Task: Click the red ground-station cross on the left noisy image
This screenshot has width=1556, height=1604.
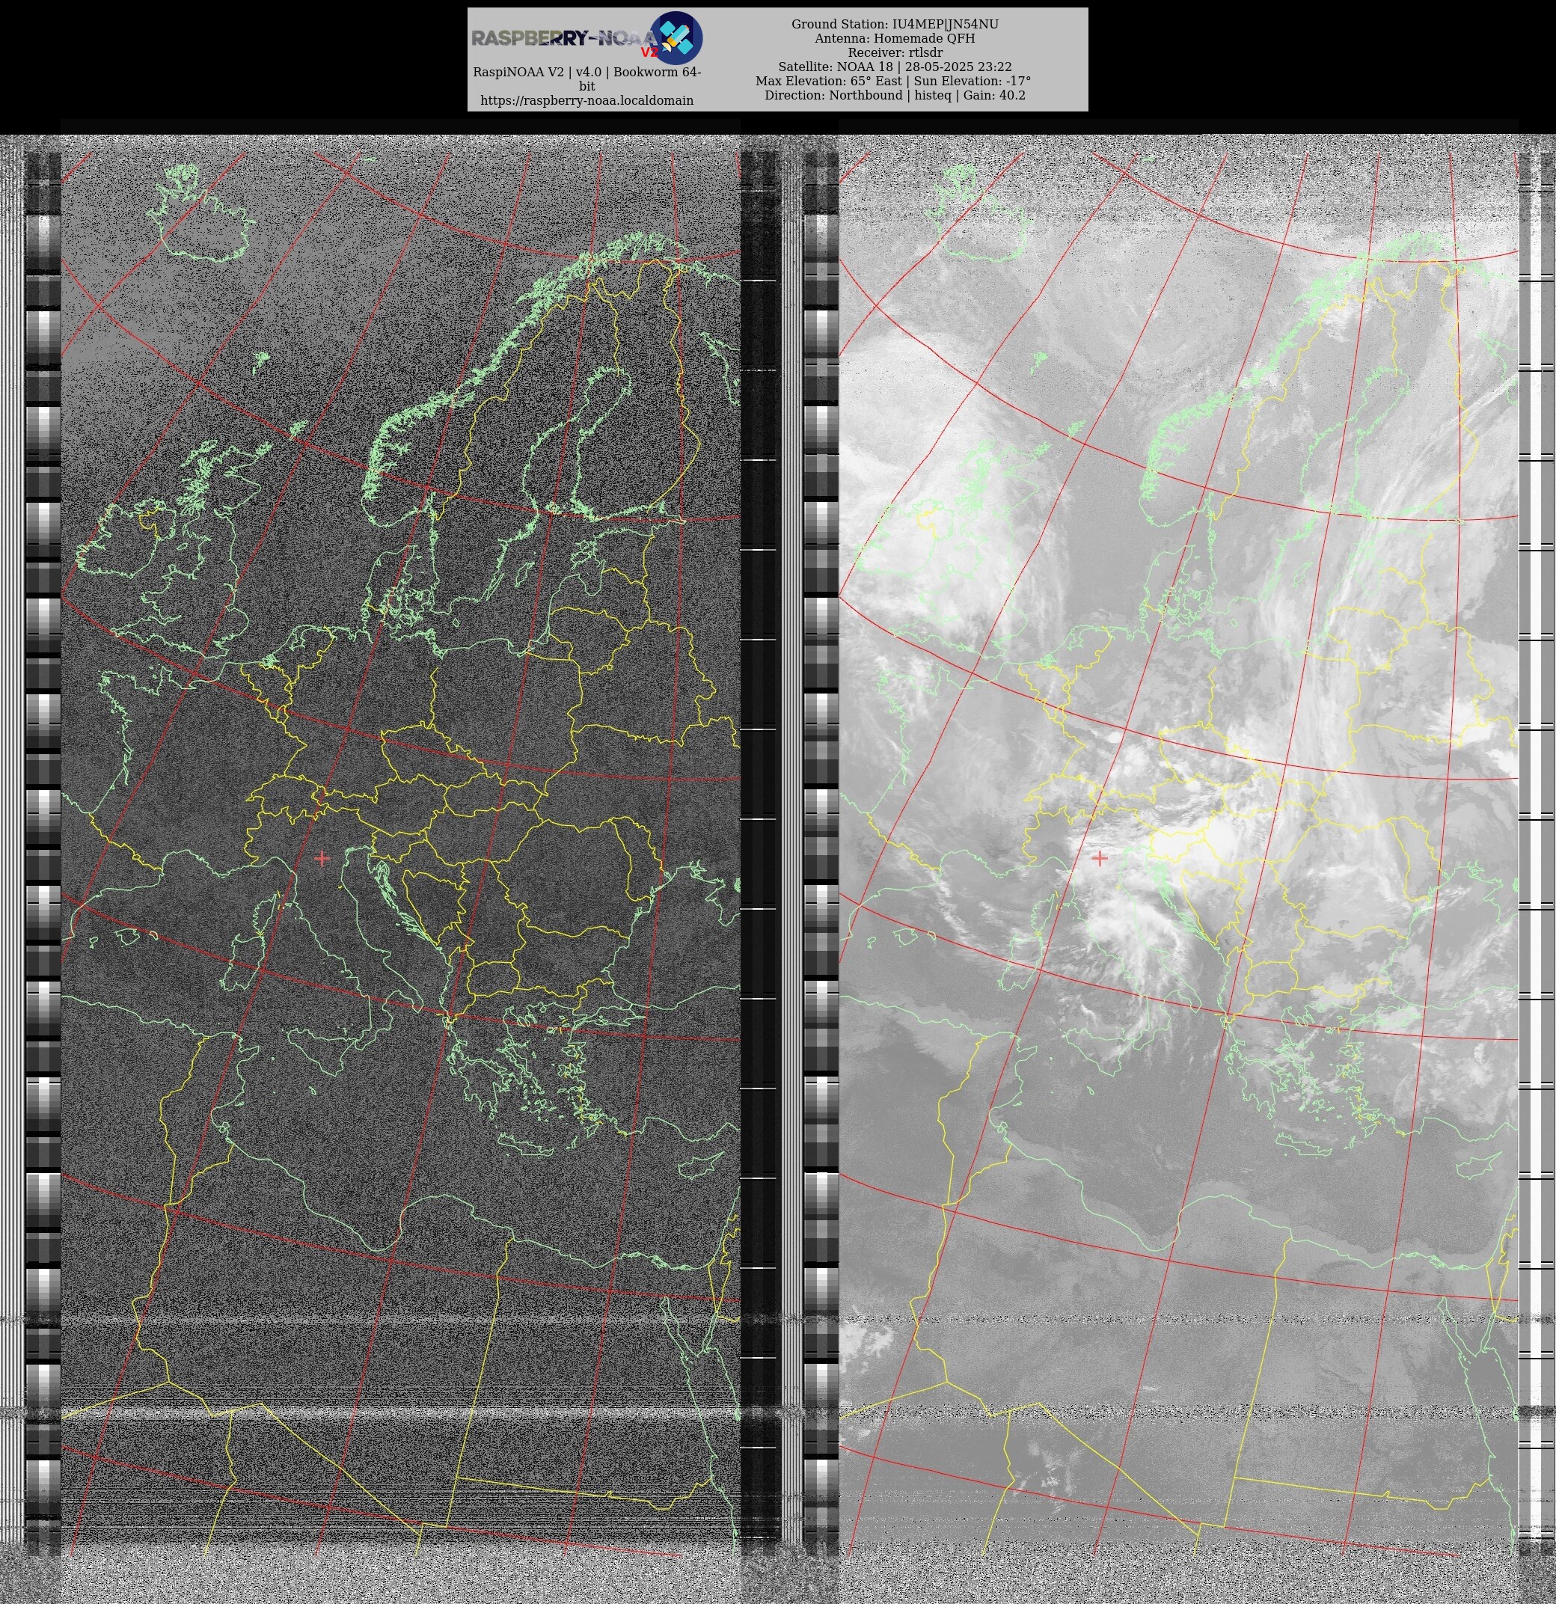Action: pos(322,857)
